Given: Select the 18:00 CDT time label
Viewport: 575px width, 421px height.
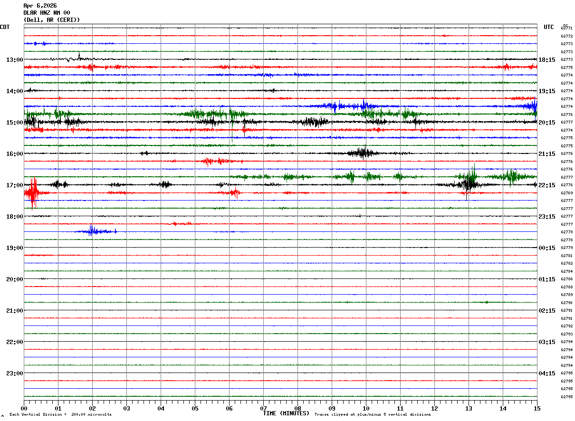Looking at the screenshot, I should coord(15,217).
